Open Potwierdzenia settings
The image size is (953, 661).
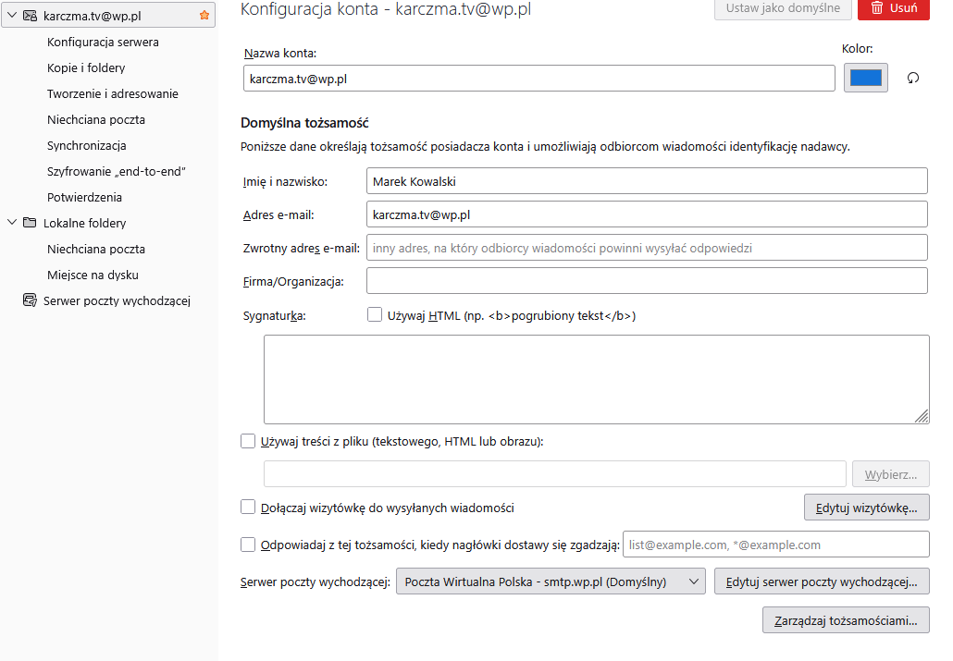point(84,198)
